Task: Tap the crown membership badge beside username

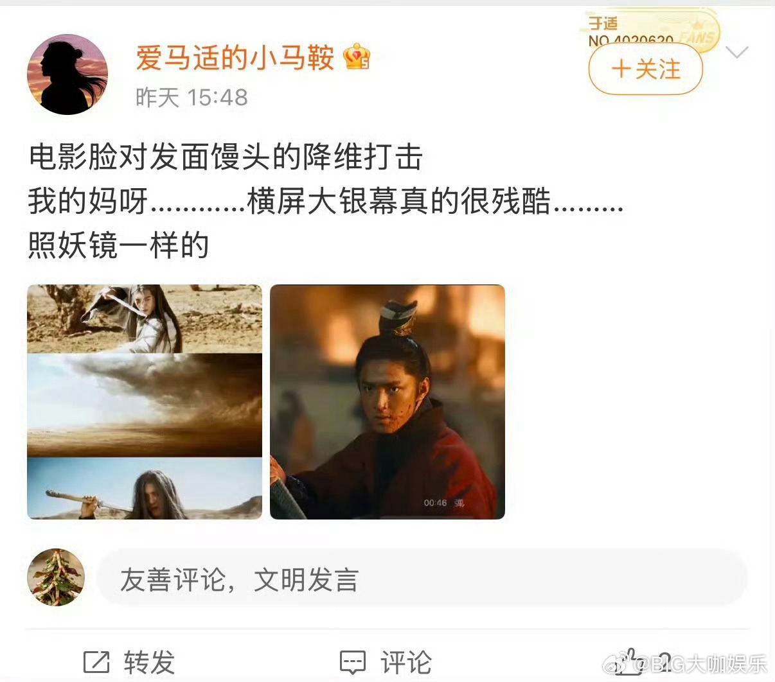Action: [357, 58]
